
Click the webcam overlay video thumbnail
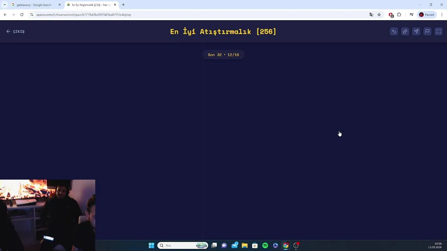coord(47,215)
